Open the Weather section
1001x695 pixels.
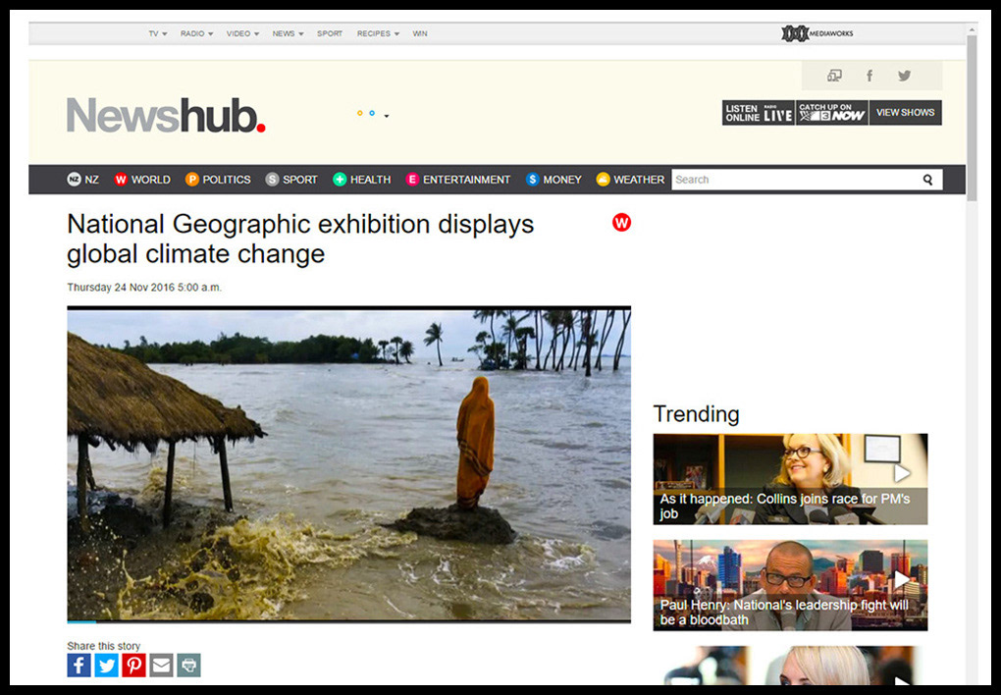click(630, 180)
